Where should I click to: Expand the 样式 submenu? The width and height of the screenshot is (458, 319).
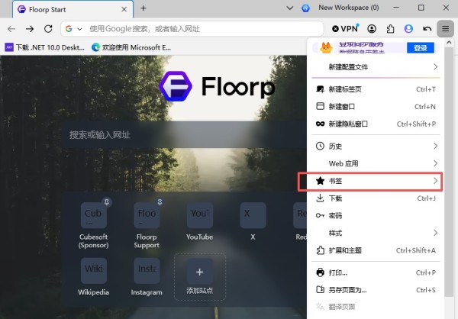(376, 233)
